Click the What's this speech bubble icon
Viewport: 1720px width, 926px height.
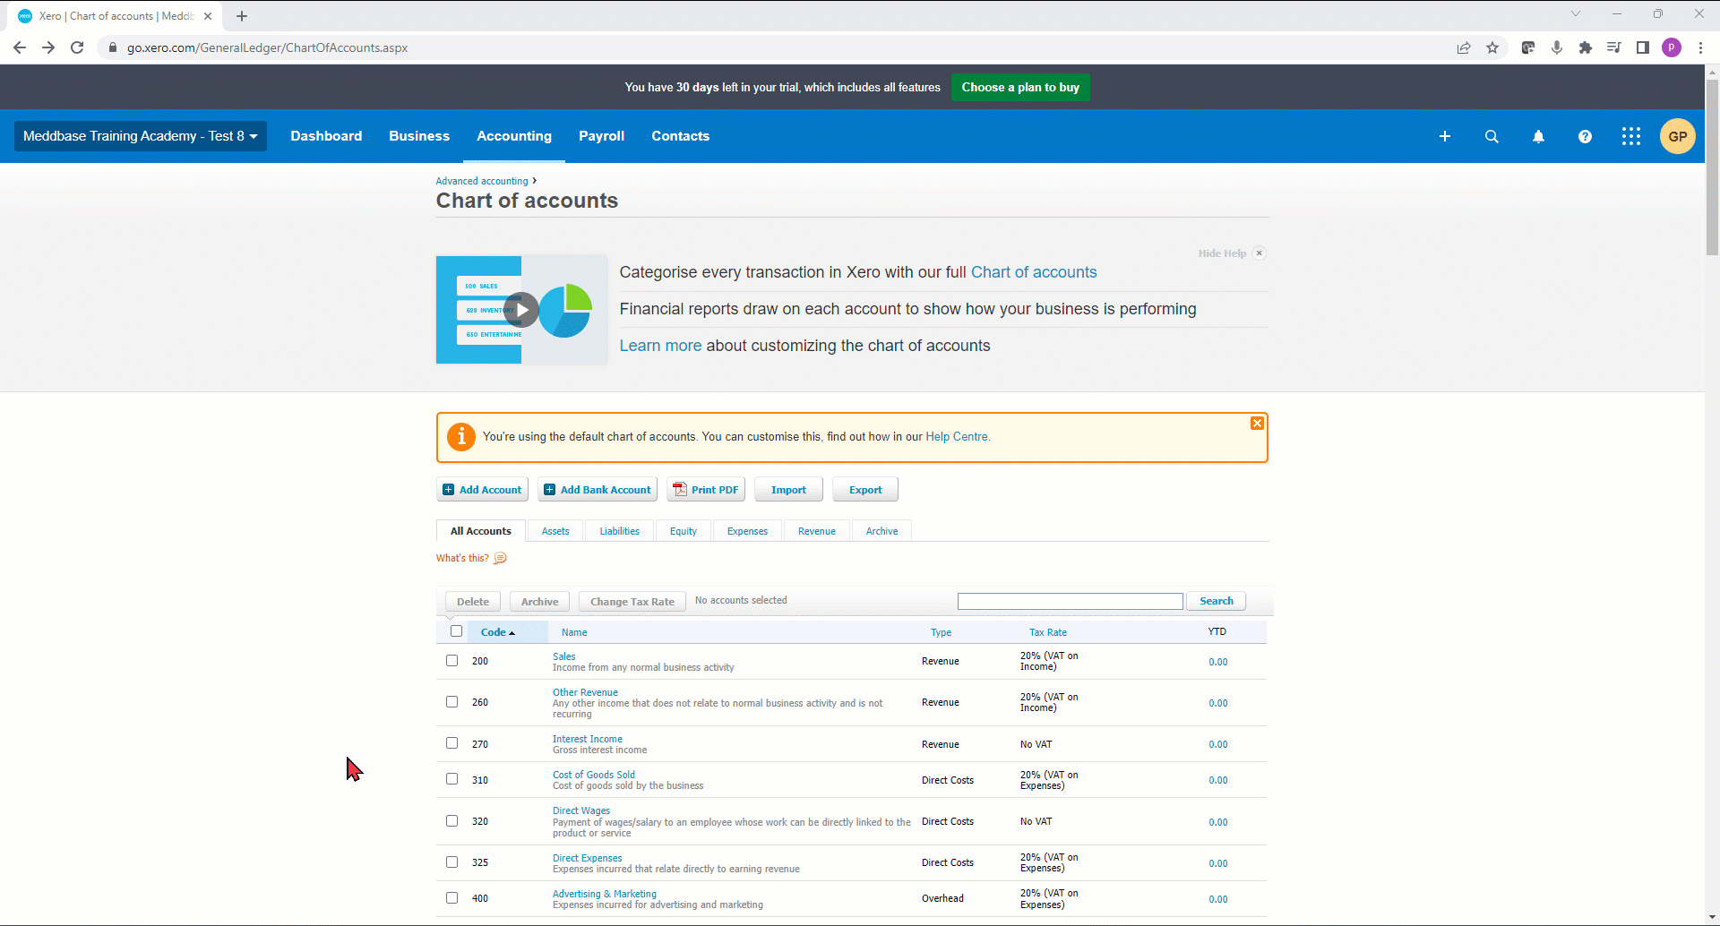click(501, 558)
